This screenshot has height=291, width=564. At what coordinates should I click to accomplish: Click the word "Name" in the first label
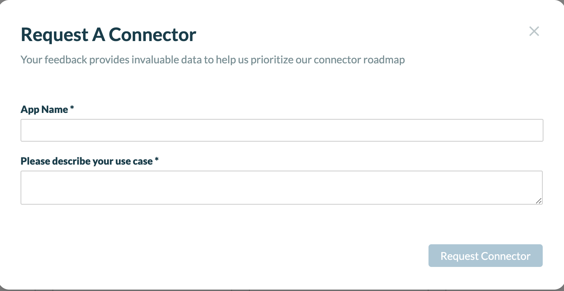pyautogui.click(x=55, y=109)
